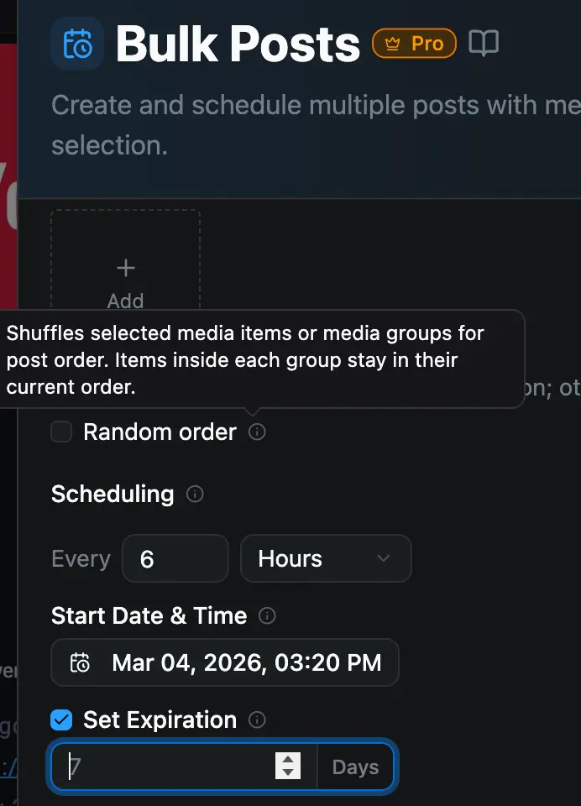Image resolution: width=581 pixels, height=806 pixels.
Task: Open the Mar 04, 2026 date picker
Action: pos(225,662)
